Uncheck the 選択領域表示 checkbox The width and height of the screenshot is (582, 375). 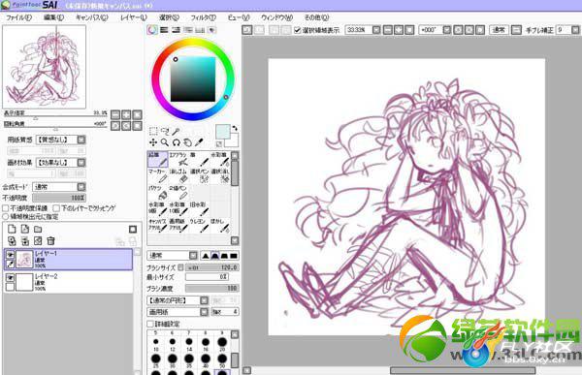pyautogui.click(x=298, y=30)
